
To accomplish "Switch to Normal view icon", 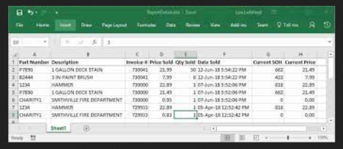I will (x=227, y=138).
